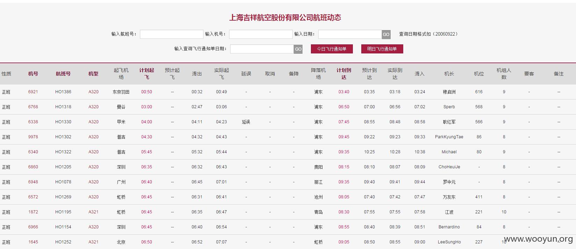Screen dimensions: 576x249
Task: Click A321 type in HO1195 row
Action: point(93,212)
